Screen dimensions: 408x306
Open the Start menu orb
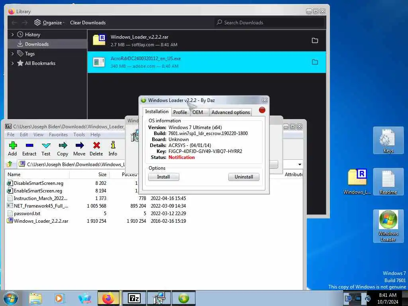11,298
